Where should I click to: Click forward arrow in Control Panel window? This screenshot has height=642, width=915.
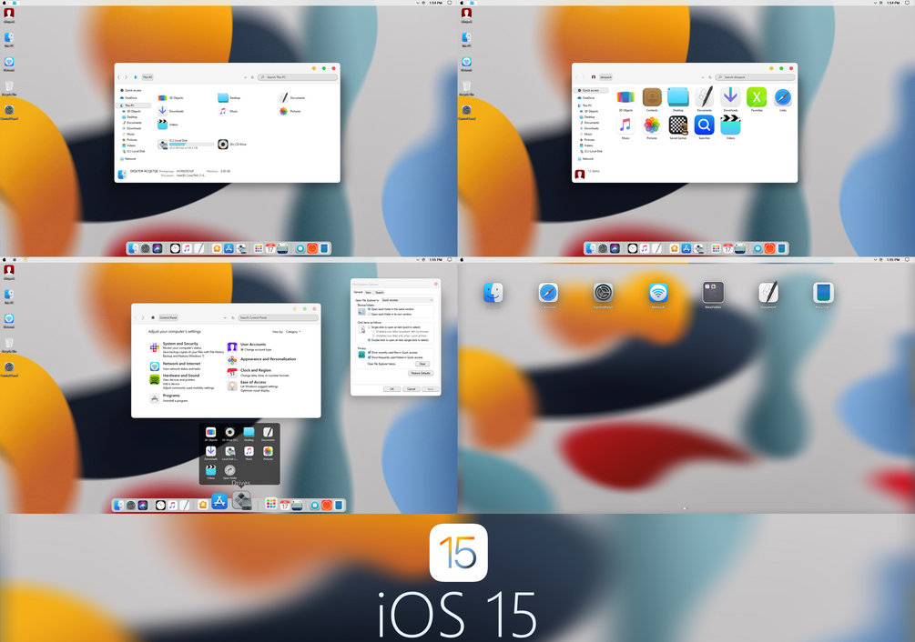[x=142, y=317]
